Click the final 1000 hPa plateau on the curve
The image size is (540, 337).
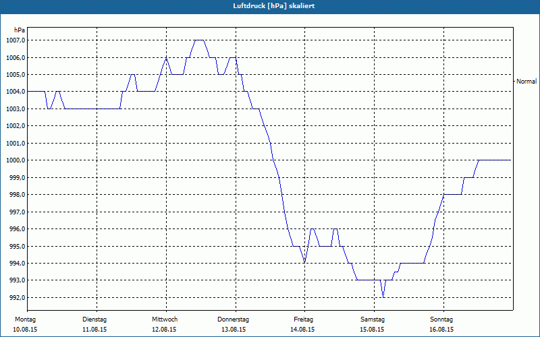495,160
